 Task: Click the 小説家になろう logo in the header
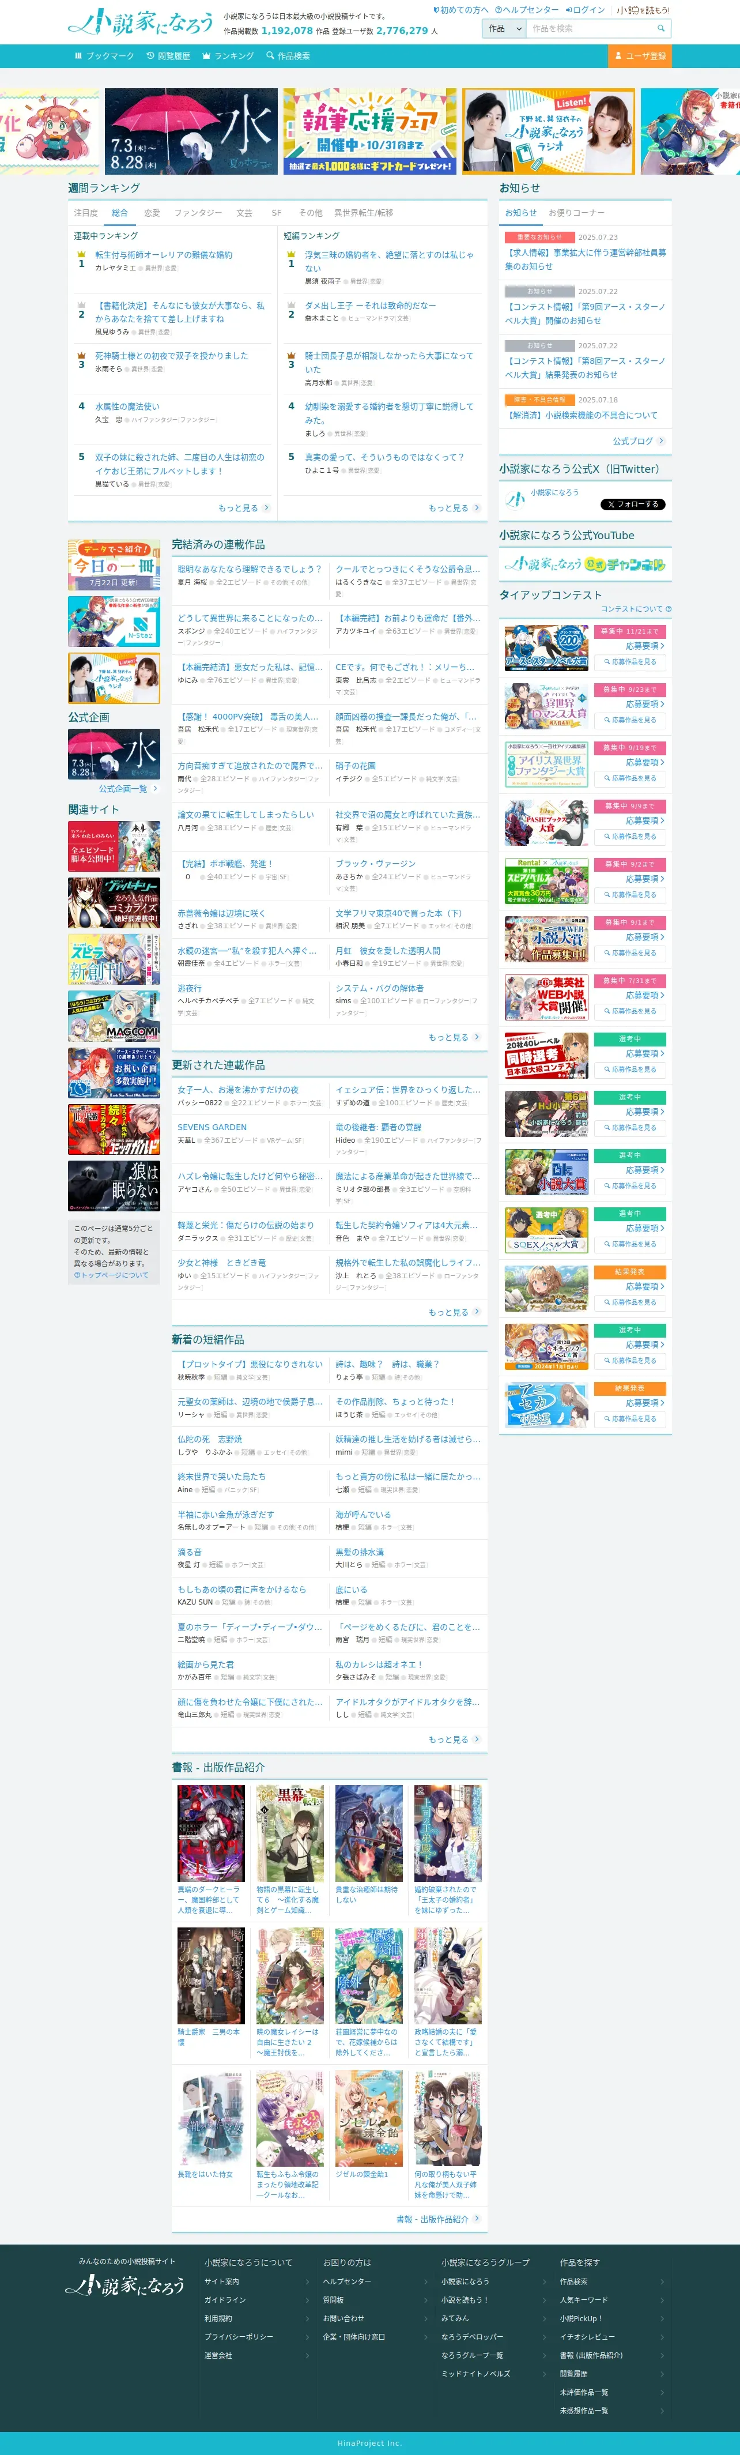pos(141,21)
